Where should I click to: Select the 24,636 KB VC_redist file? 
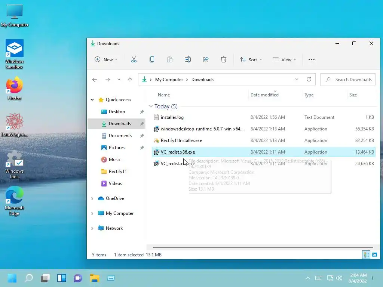click(264, 164)
